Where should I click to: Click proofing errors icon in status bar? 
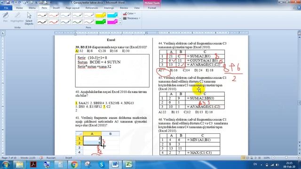point(41,158)
